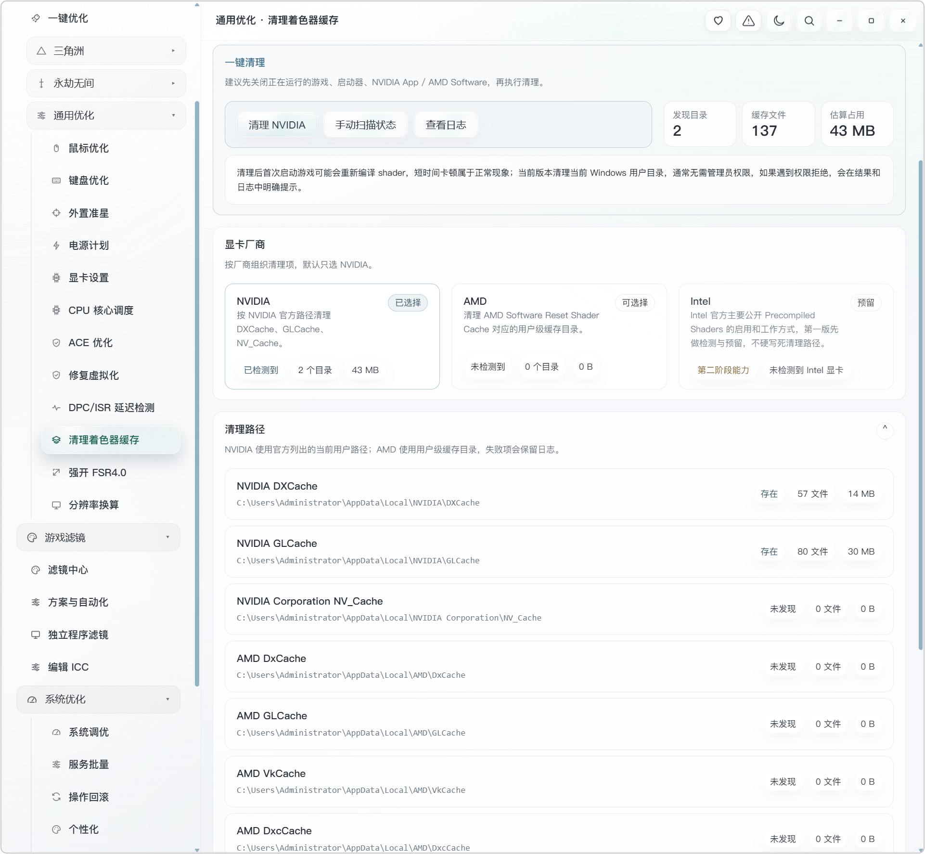The image size is (925, 854).
Task: Click the 未检测到 Intel 显卡 tag
Action: pos(806,370)
